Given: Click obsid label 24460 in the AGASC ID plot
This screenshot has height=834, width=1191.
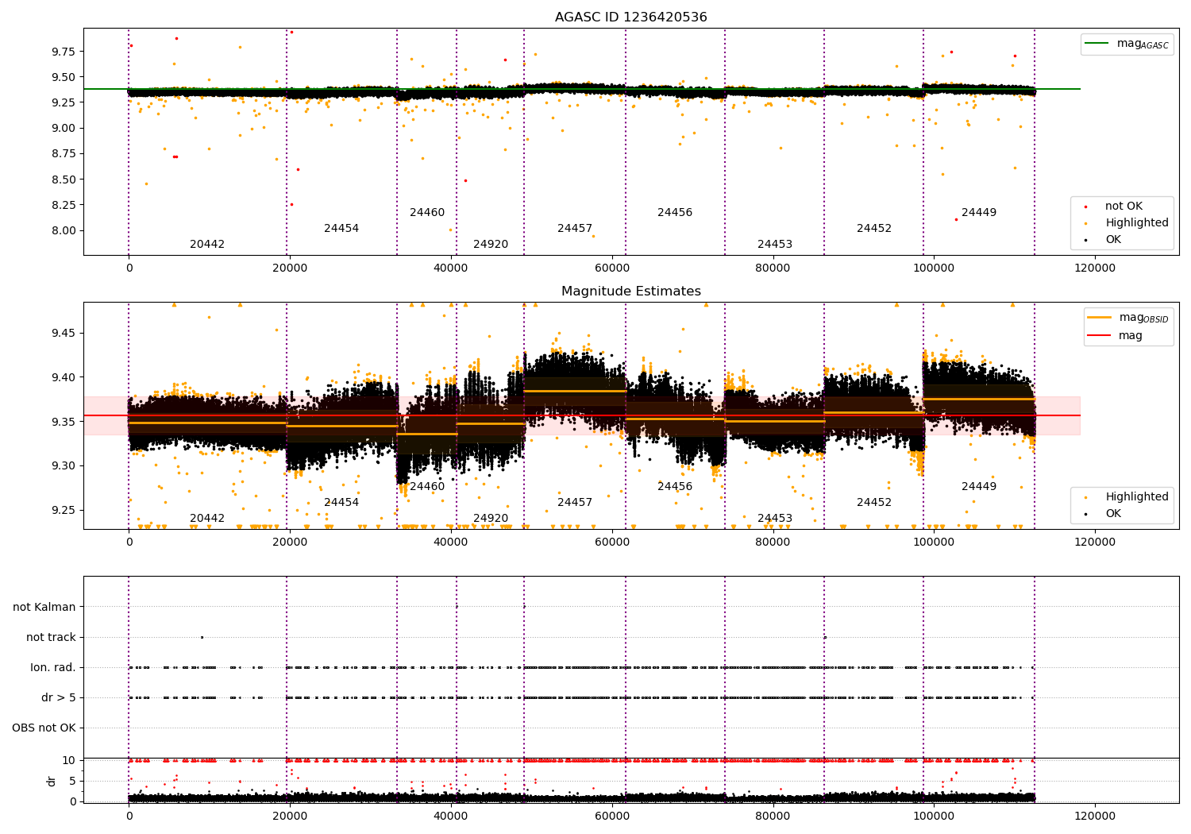Looking at the screenshot, I should click(427, 213).
